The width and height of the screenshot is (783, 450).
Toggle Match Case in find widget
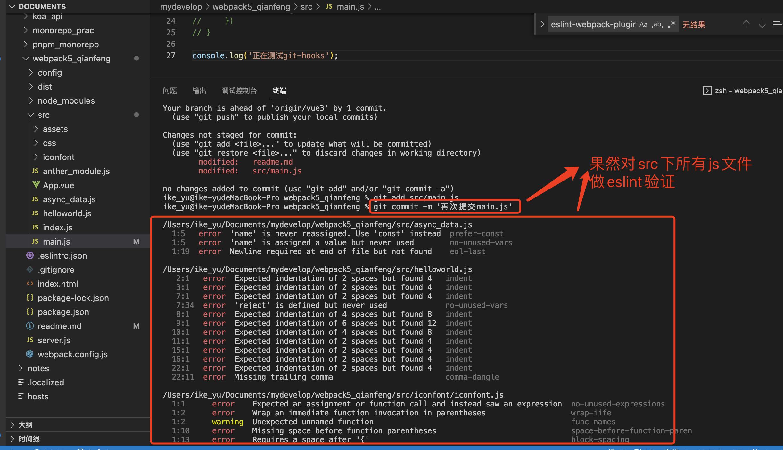643,25
